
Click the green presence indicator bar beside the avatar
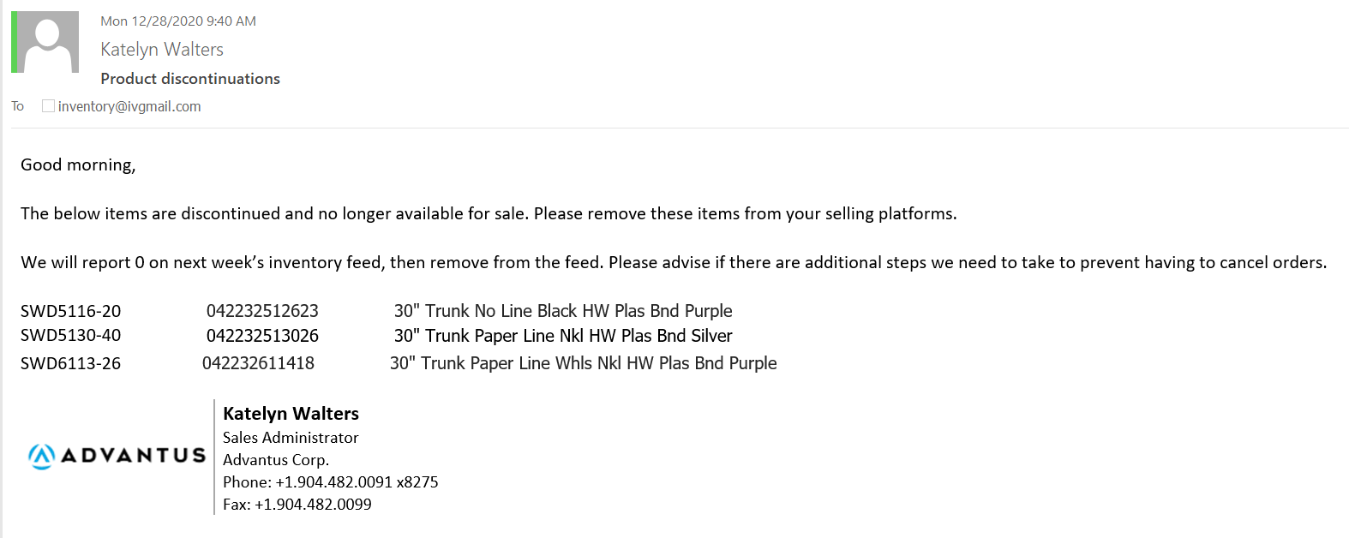point(14,42)
